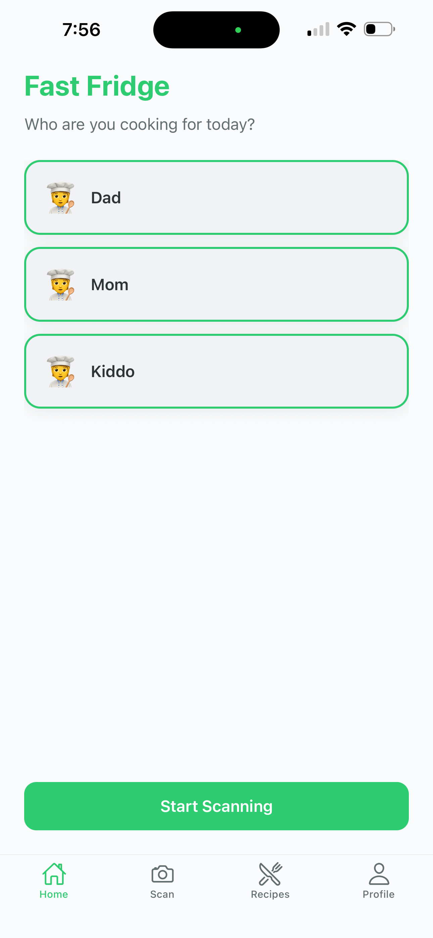The width and height of the screenshot is (433, 938).
Task: Click the 7:56 clock in status bar
Action: 81,30
